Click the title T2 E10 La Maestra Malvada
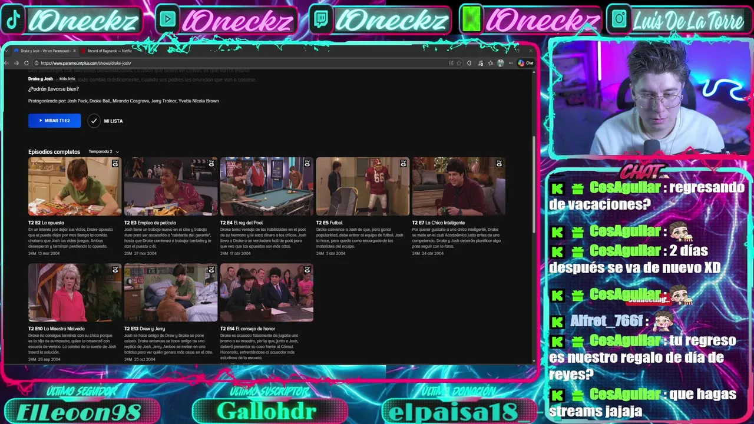This screenshot has height=424, width=754. click(x=57, y=329)
